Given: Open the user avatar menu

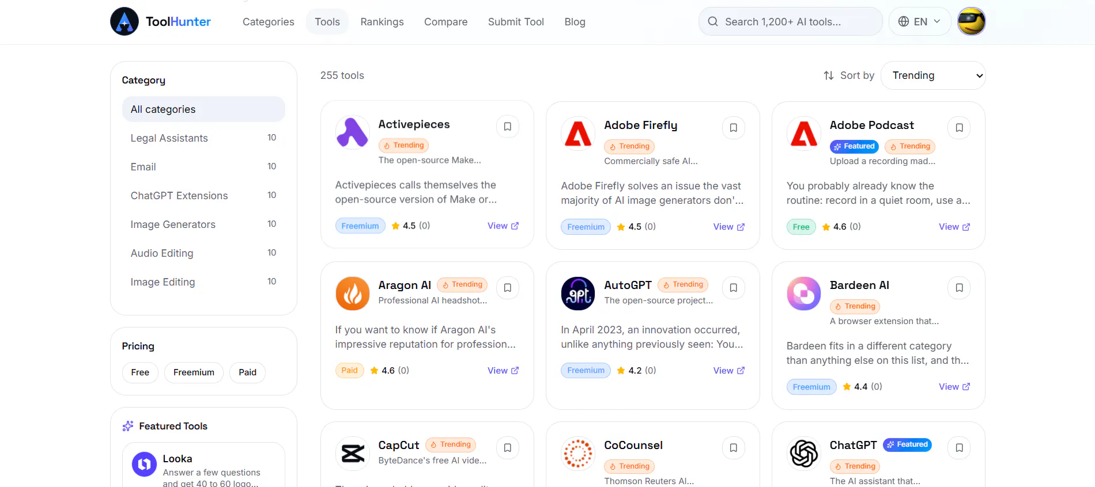Looking at the screenshot, I should click(x=972, y=21).
